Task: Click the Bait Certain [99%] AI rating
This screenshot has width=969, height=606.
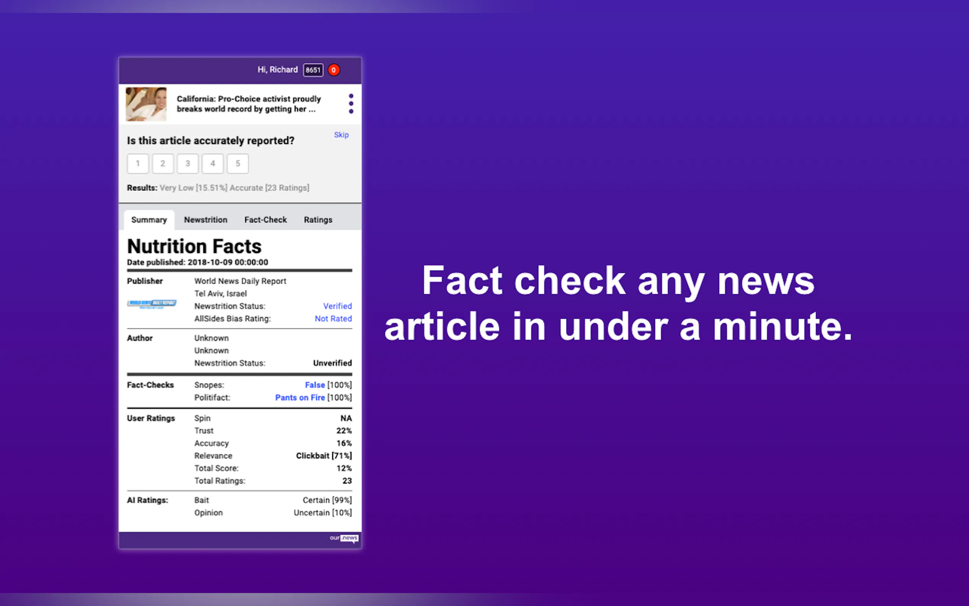Action: (327, 500)
